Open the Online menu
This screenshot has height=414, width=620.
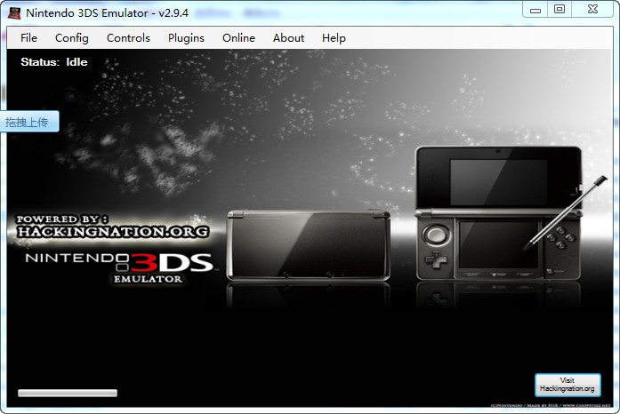coord(238,38)
